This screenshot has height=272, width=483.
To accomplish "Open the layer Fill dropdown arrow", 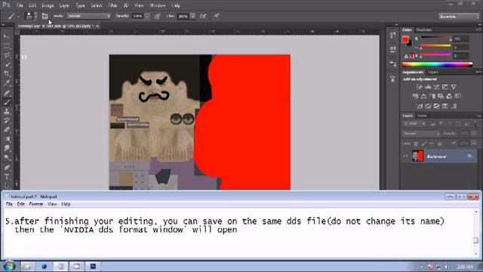I will point(474,144).
